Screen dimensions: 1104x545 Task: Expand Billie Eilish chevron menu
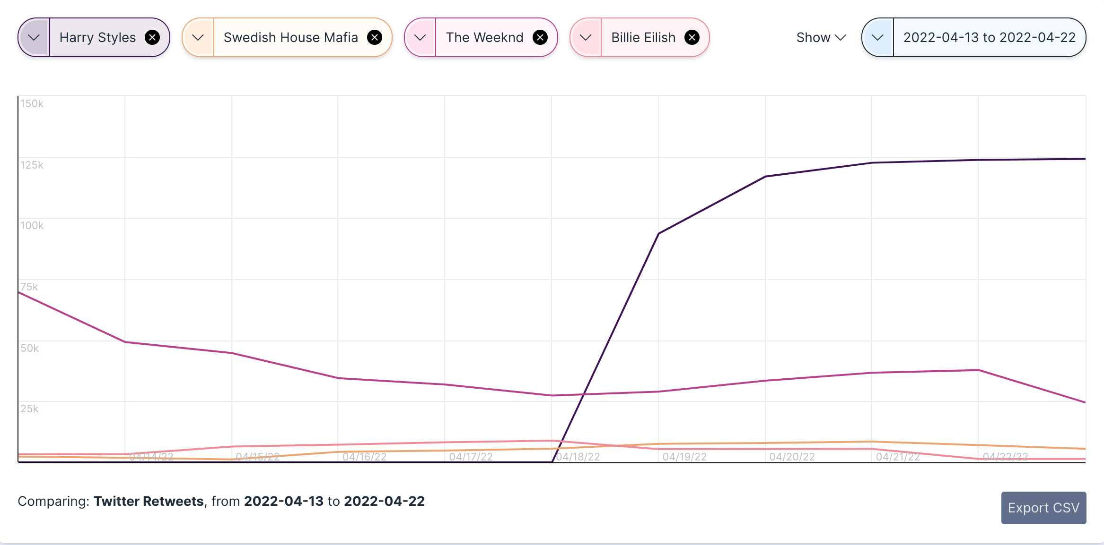(586, 37)
